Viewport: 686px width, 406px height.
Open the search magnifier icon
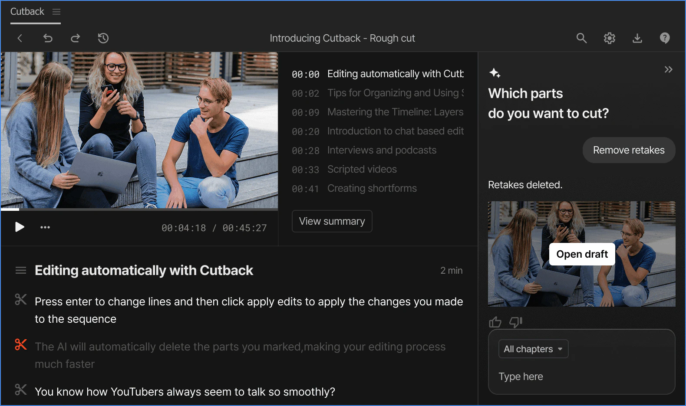581,38
